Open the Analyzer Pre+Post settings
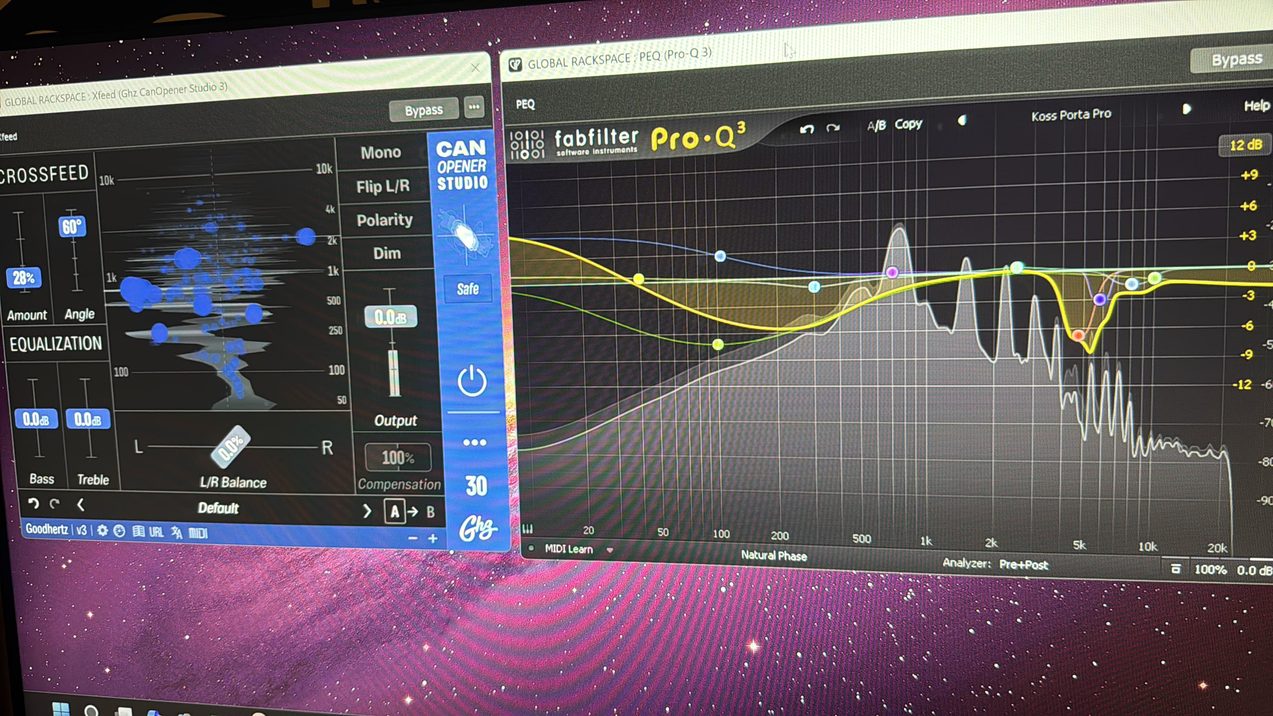 pyautogui.click(x=1023, y=564)
